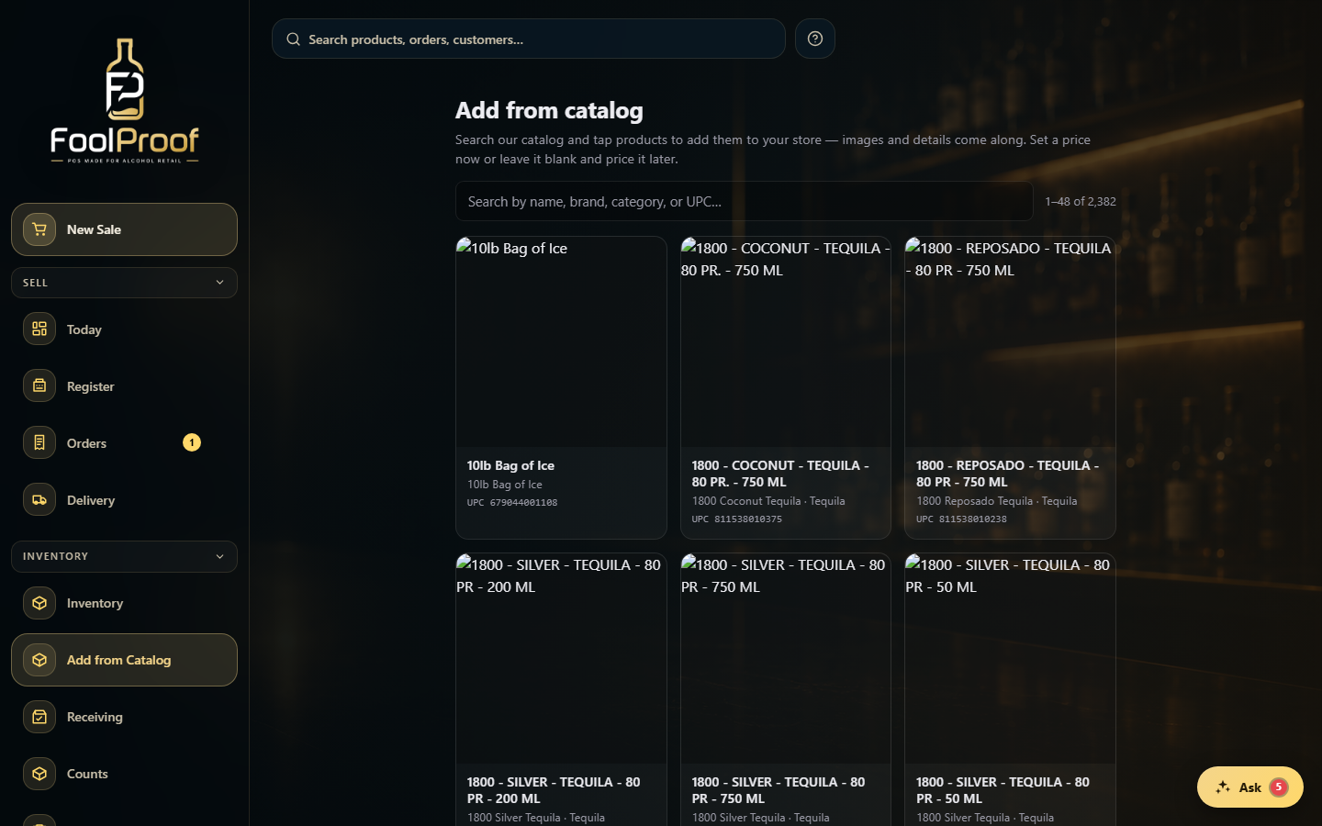Click the New Sale cart icon

coord(39,229)
